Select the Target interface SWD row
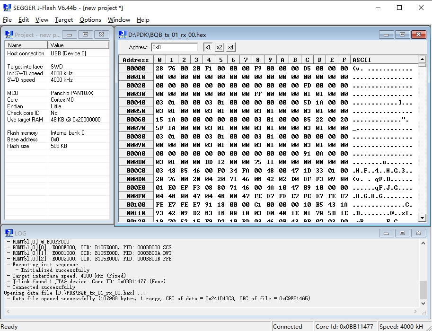Image resolution: width=432 pixels, height=331 pixels. [57, 67]
